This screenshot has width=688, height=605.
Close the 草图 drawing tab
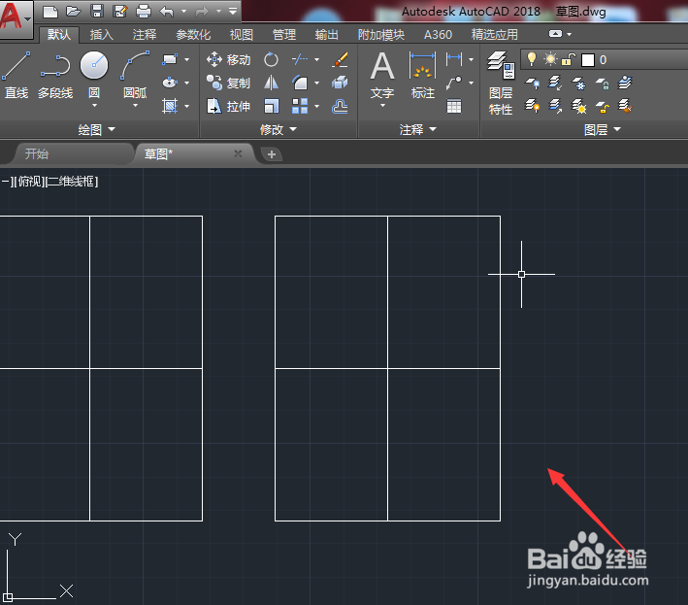tap(238, 153)
